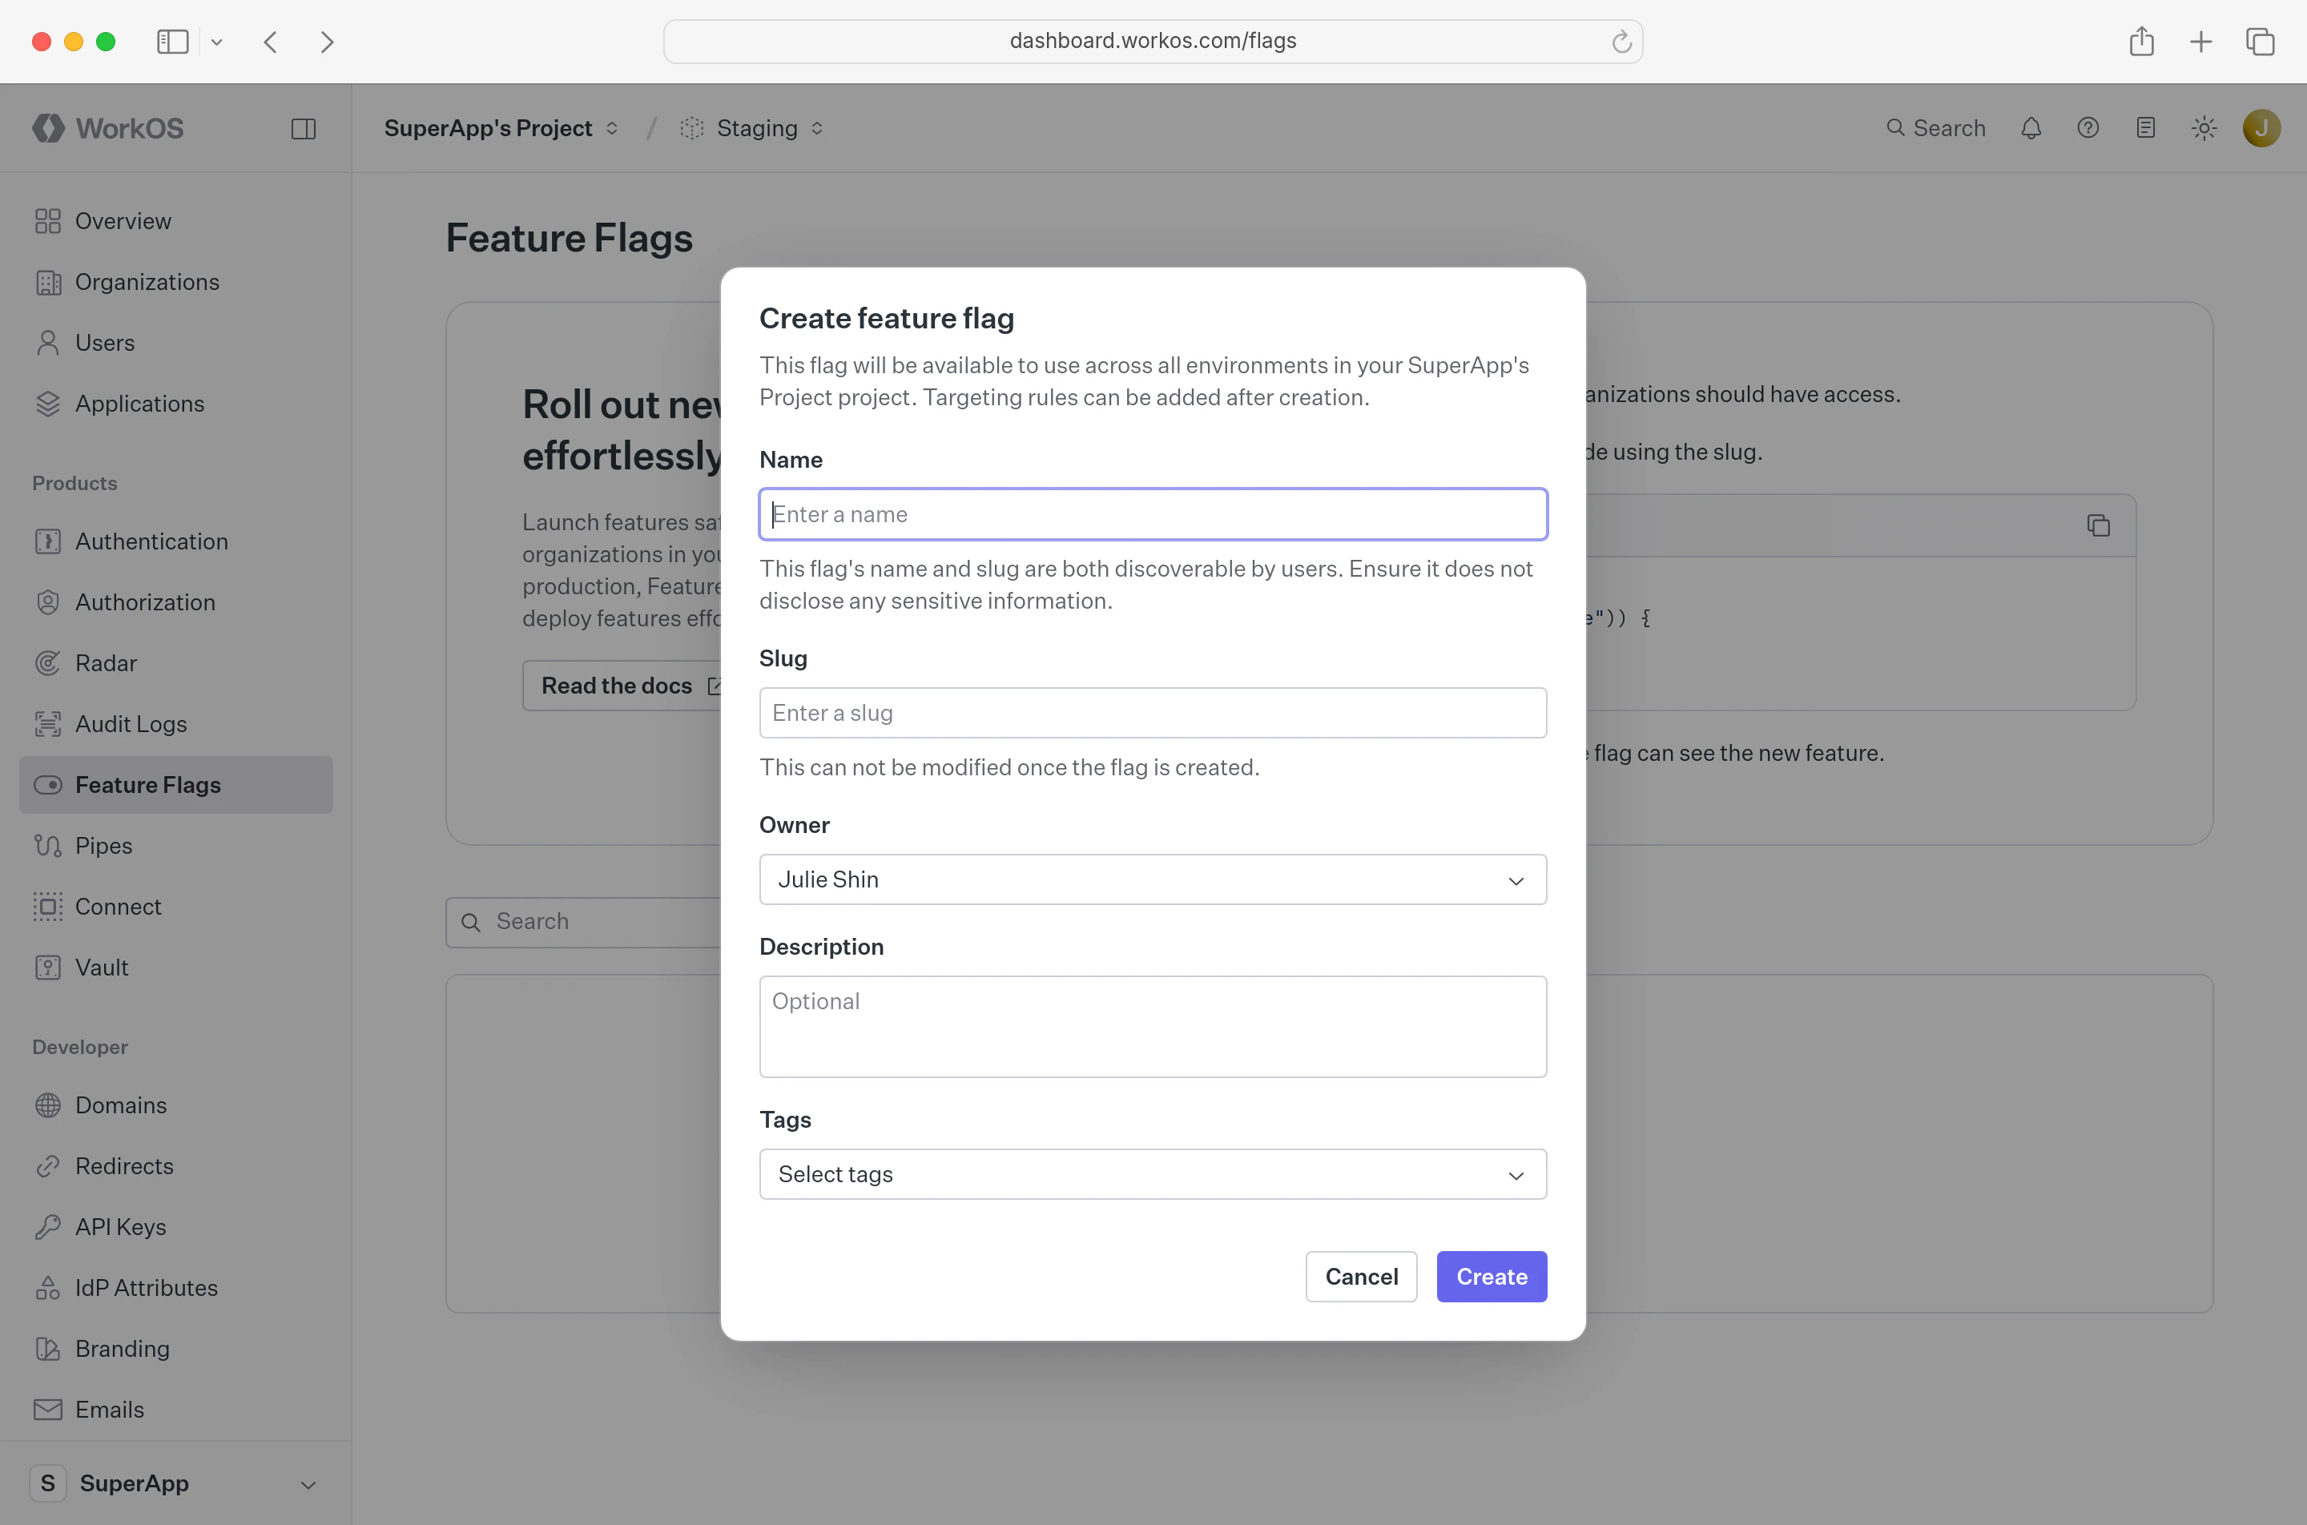Click the WorkOS logo

(108, 128)
